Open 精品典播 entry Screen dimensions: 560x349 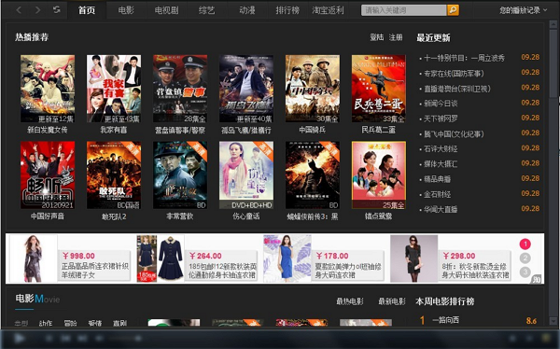(x=437, y=179)
